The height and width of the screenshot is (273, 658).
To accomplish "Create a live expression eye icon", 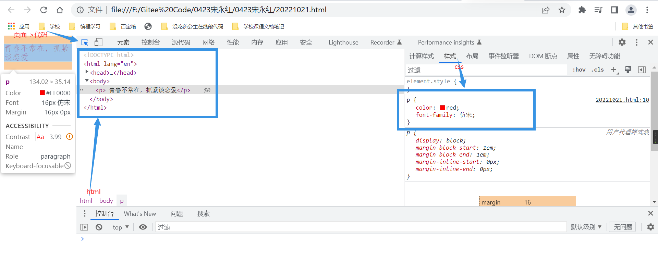I will pos(143,227).
